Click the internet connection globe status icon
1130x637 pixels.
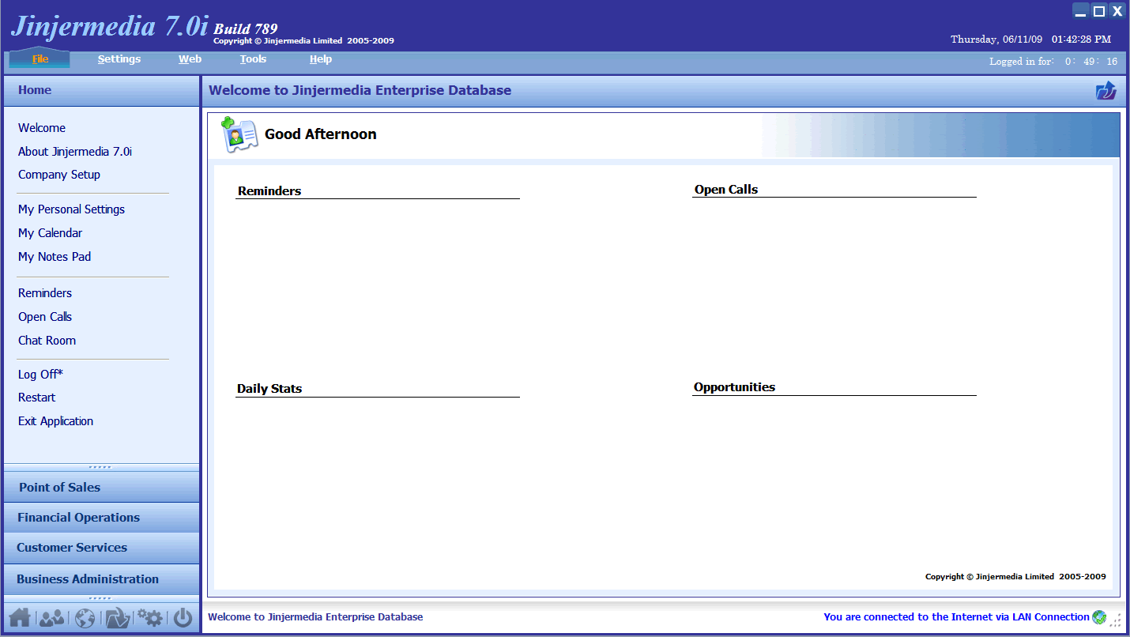pyautogui.click(x=1099, y=617)
